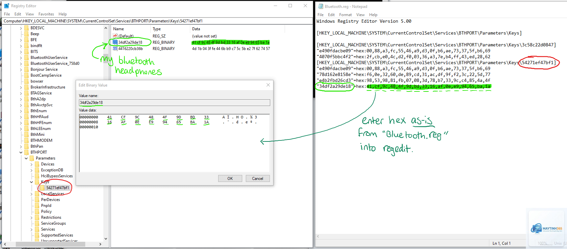Image resolution: width=567 pixels, height=249 pixels.
Task: Open the Favorites menu in Registry Editor
Action: pos(46,14)
